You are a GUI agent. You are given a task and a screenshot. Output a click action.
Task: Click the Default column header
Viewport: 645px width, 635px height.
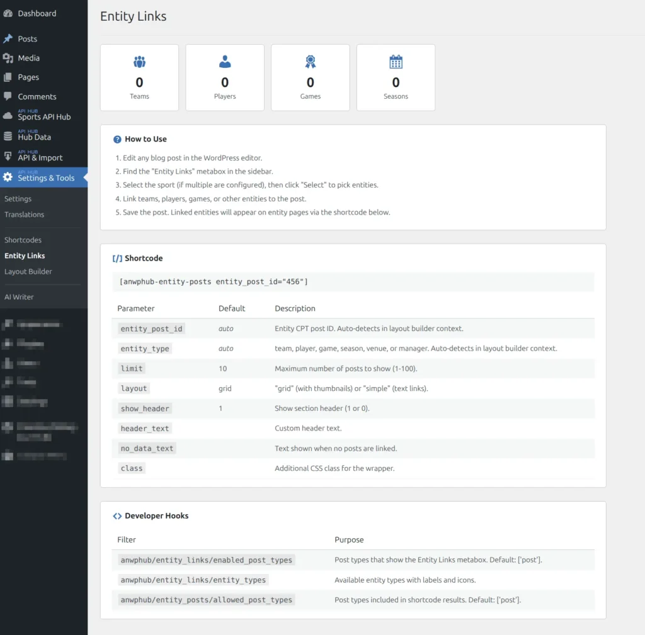232,308
